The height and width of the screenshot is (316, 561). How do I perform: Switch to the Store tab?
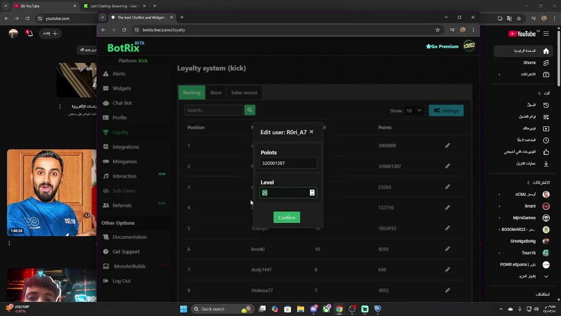[x=216, y=93]
